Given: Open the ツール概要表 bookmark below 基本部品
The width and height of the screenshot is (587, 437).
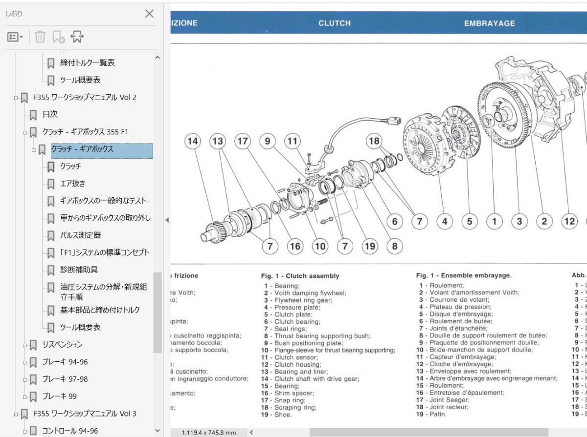Looking at the screenshot, I should tap(80, 327).
